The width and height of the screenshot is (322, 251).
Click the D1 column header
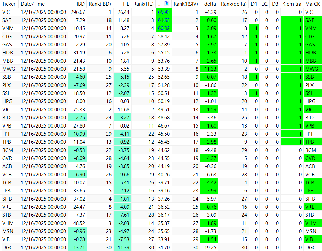(254, 4)
